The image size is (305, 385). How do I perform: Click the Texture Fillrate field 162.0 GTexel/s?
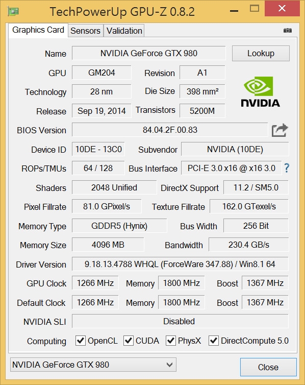tap(249, 206)
